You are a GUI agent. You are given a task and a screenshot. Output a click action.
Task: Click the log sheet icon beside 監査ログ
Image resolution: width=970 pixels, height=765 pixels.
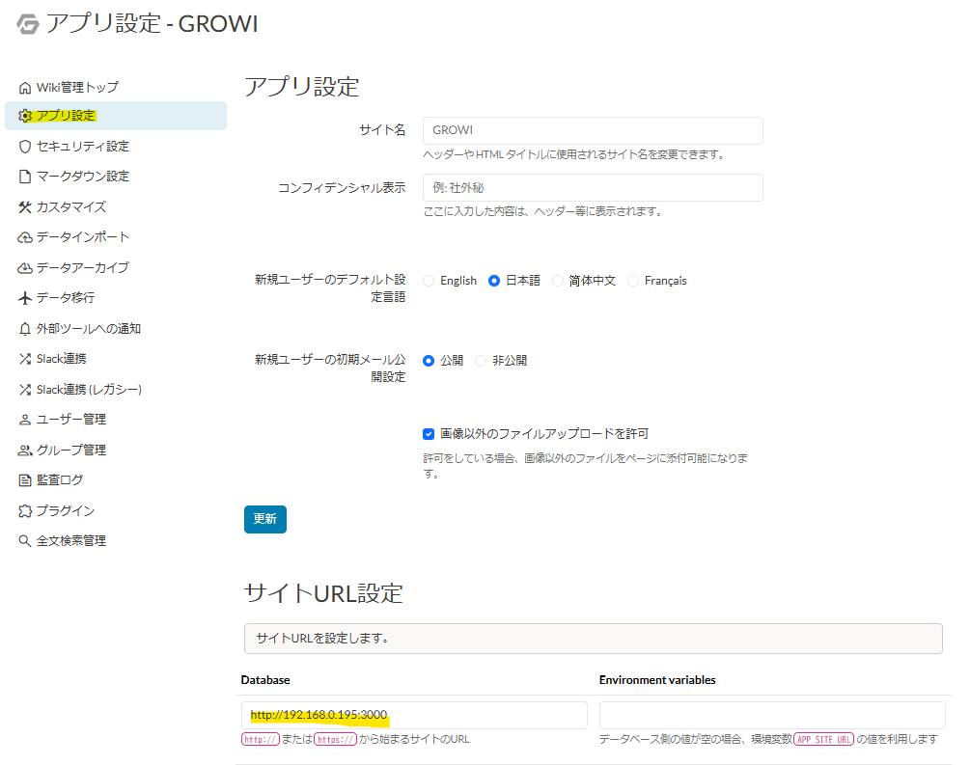[x=25, y=480]
